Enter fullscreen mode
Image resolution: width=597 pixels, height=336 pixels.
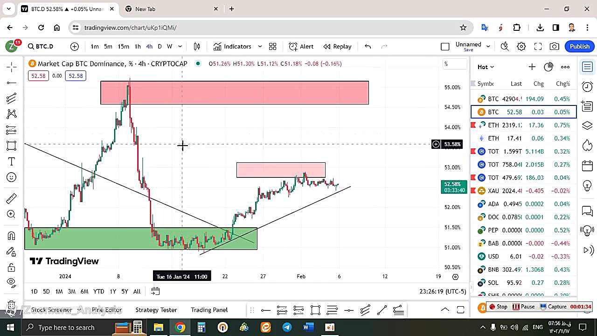tap(538, 46)
